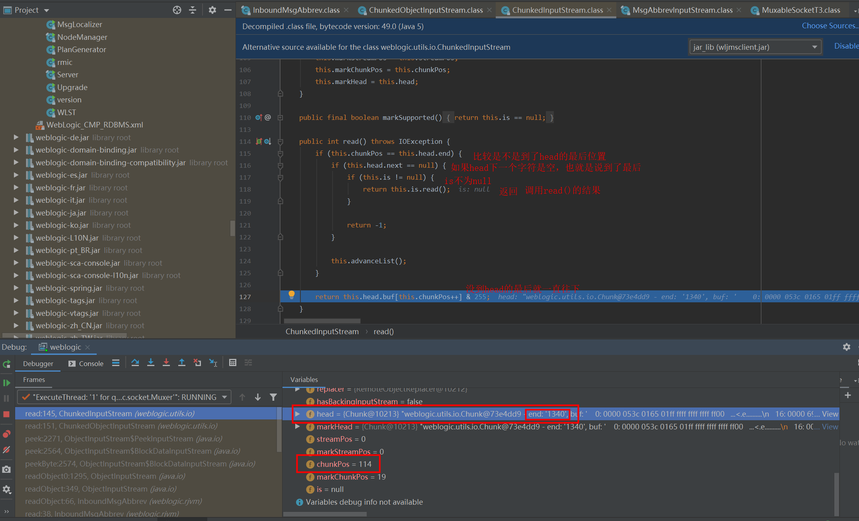Click the Step Over icon
The image size is (859, 521).
[x=135, y=363]
